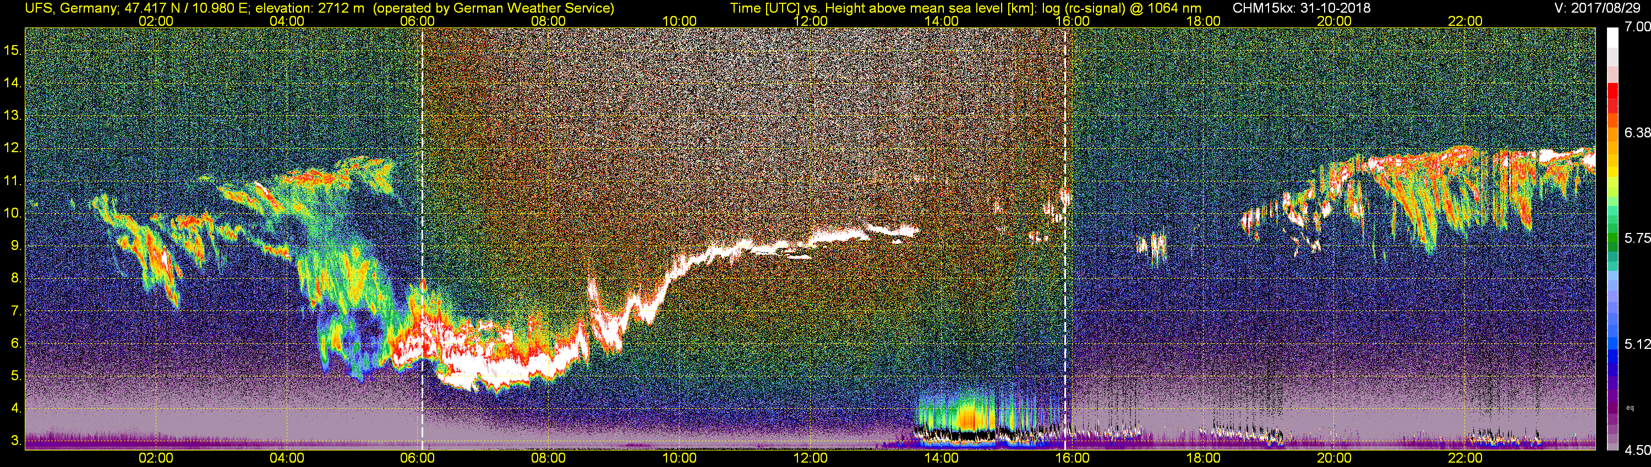
Task: Click '02:00' on the upper time axis
Action: click(156, 21)
